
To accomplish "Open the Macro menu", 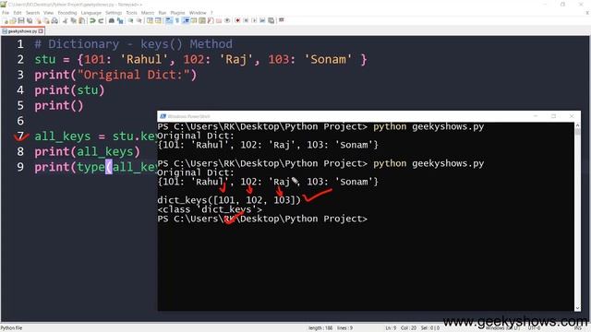I will [x=148, y=13].
